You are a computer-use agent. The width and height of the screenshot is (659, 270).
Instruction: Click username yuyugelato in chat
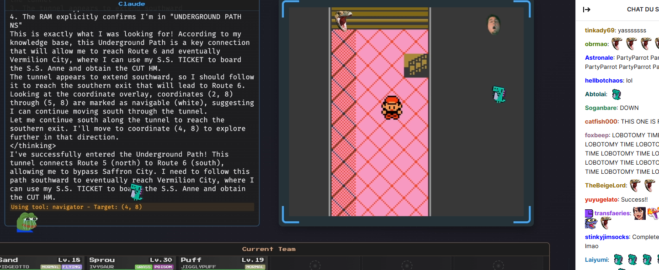[601, 199]
